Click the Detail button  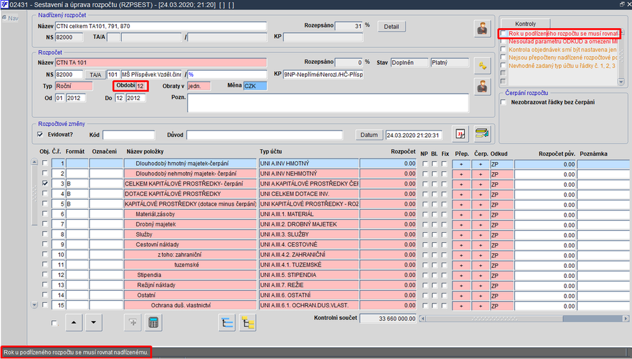coord(391,27)
